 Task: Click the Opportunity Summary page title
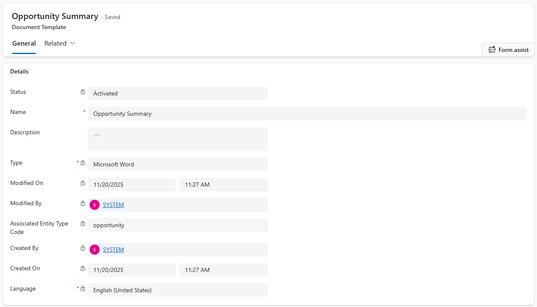(x=55, y=16)
